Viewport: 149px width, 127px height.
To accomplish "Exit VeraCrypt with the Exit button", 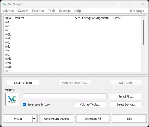I will tap(129, 119).
